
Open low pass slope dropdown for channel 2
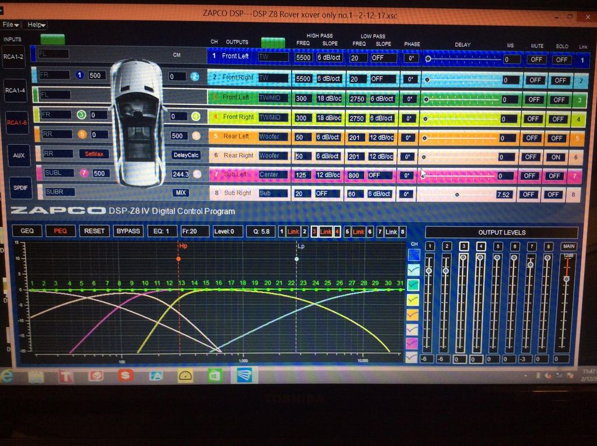[383, 79]
